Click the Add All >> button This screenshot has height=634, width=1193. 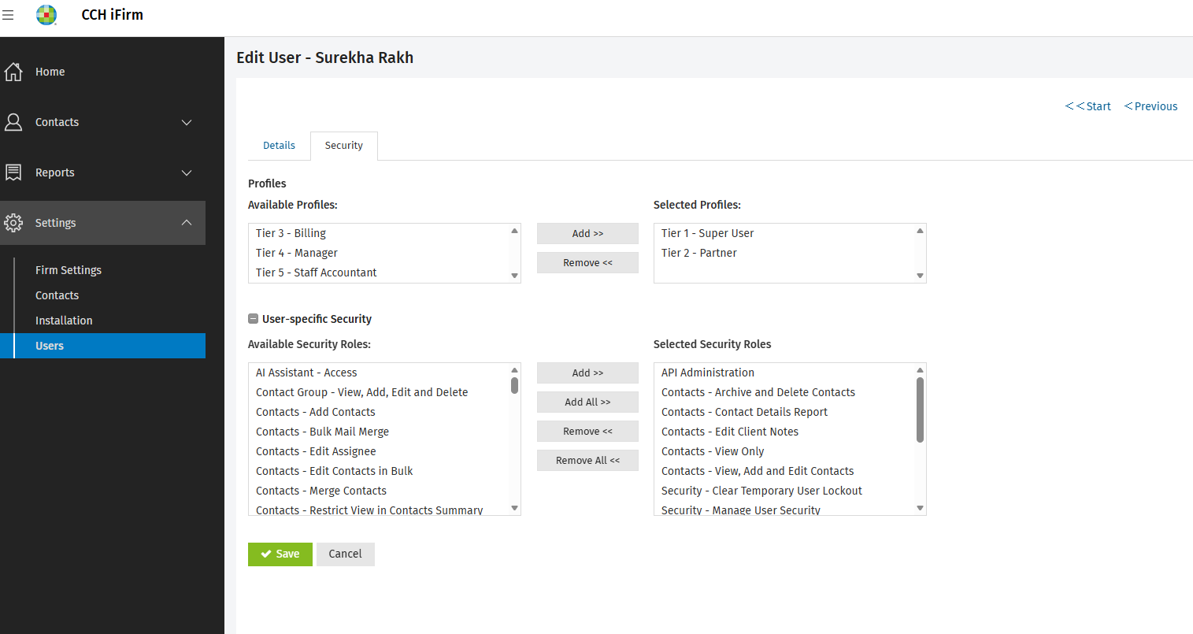[x=587, y=402]
